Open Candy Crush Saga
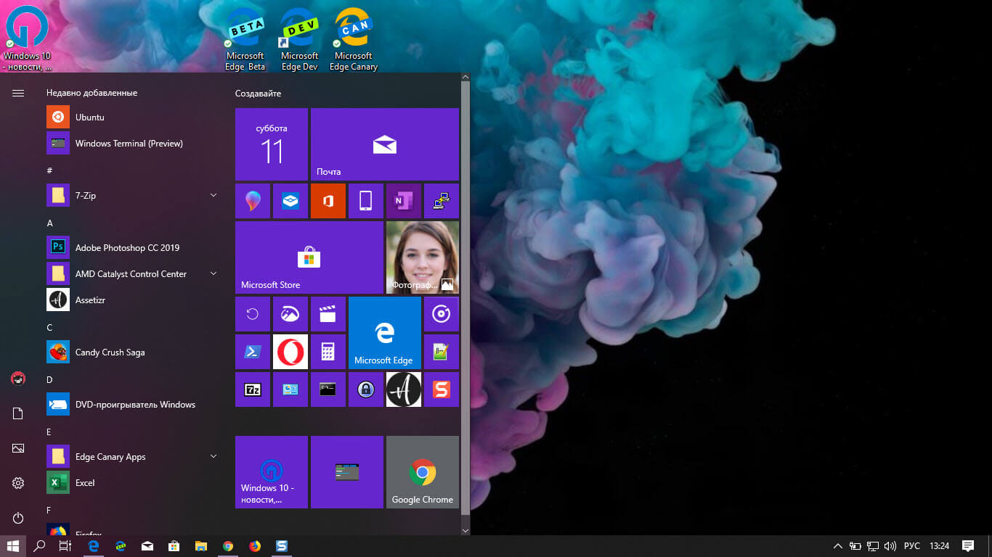The width and height of the screenshot is (992, 557). click(x=132, y=352)
